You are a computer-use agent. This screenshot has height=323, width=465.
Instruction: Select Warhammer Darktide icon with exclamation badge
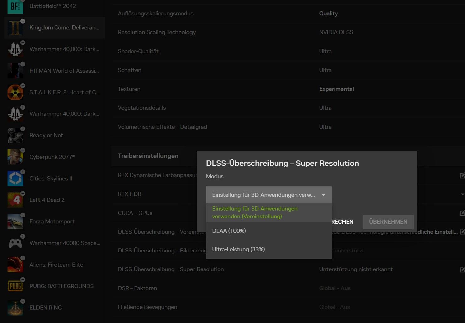pyautogui.click(x=15, y=114)
